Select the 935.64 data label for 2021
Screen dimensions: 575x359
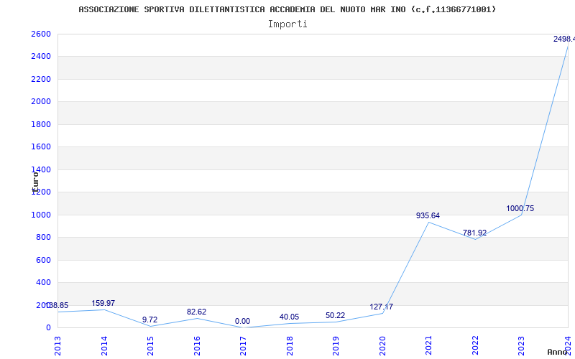coord(428,216)
